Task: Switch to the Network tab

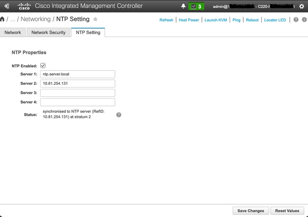Action: (x=13, y=33)
